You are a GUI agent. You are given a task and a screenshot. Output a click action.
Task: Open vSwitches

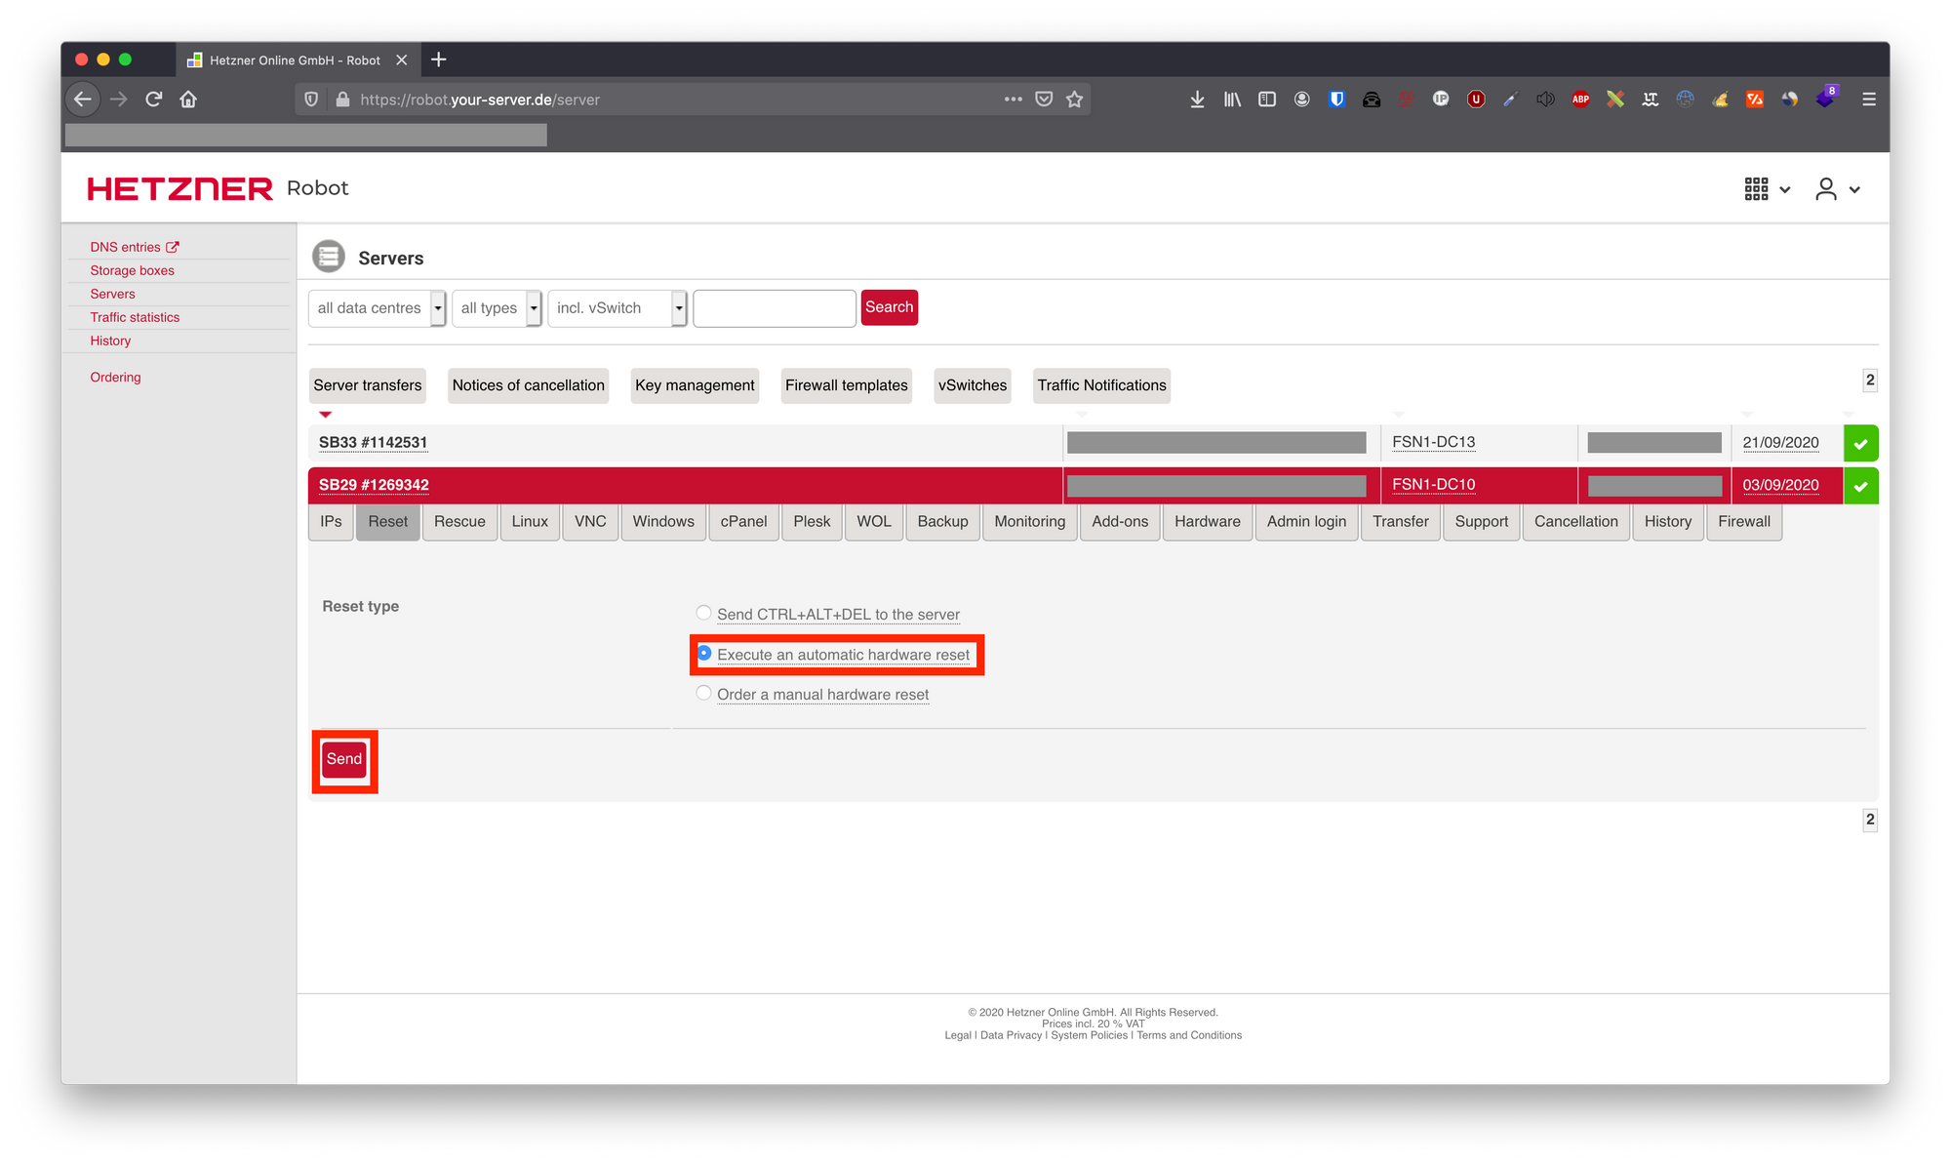coord(973,385)
